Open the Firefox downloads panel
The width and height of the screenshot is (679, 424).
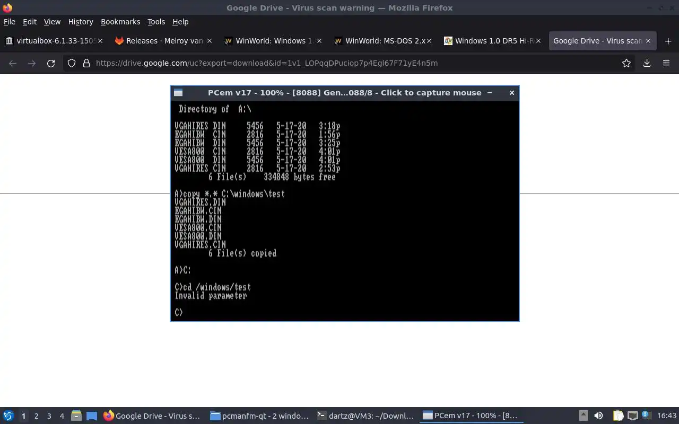point(647,63)
